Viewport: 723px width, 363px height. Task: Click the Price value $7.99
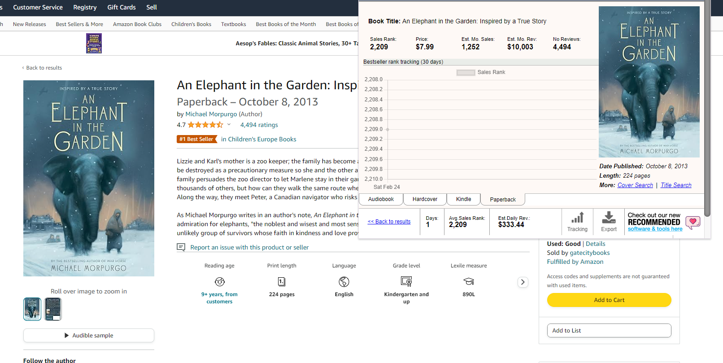tap(425, 47)
